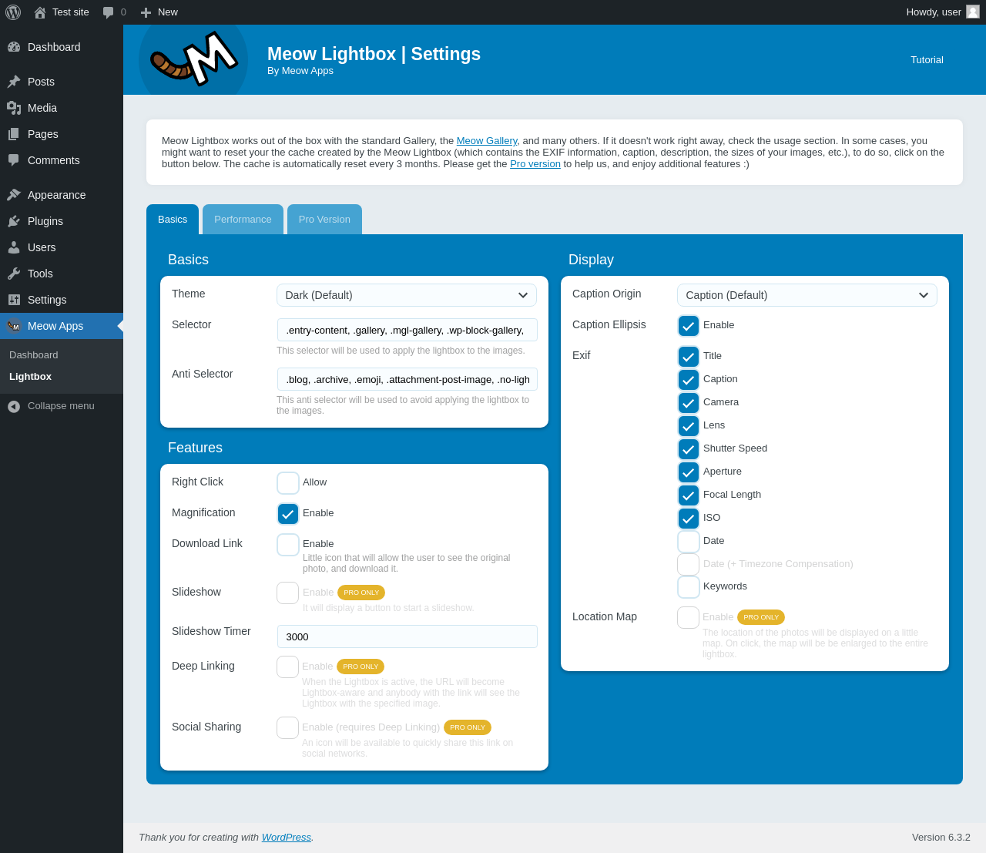986x853 pixels.
Task: Follow the Pro version link
Action: pyautogui.click(x=535, y=164)
